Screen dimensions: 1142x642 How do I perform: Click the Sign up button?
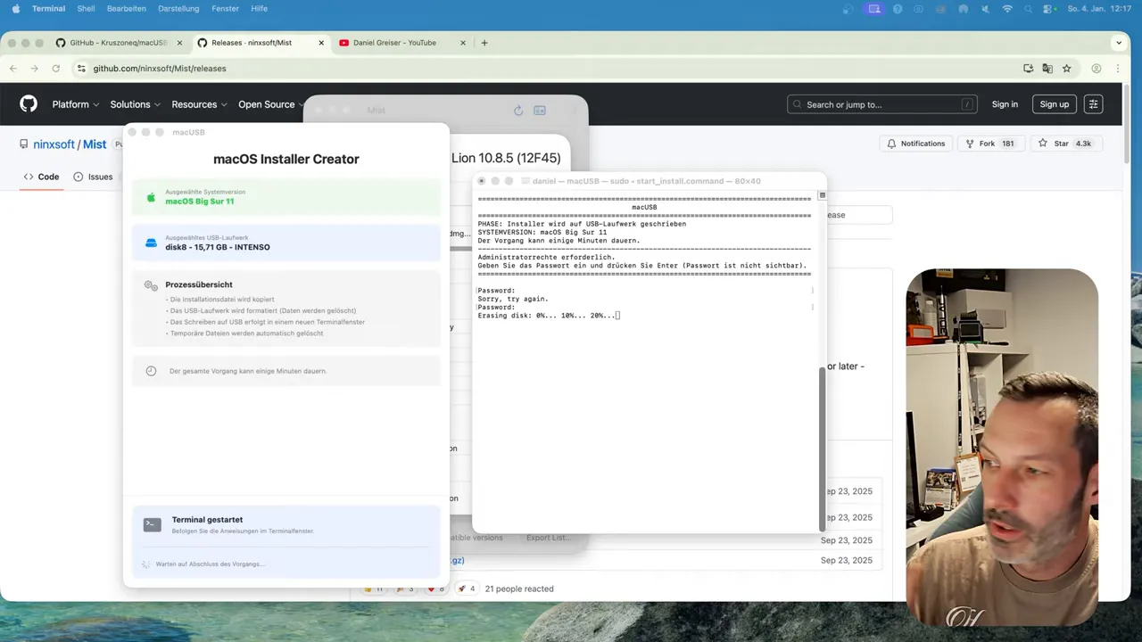click(1054, 104)
